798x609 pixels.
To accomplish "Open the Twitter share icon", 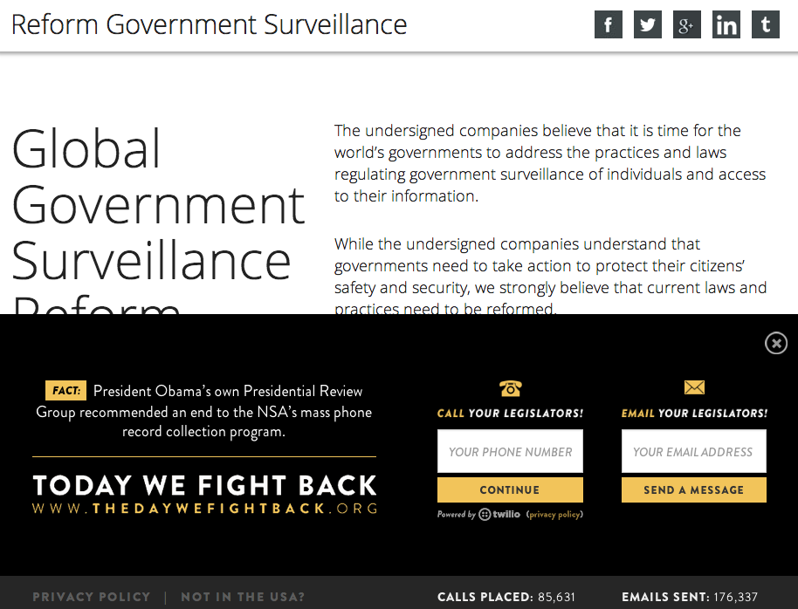I will coord(648,24).
